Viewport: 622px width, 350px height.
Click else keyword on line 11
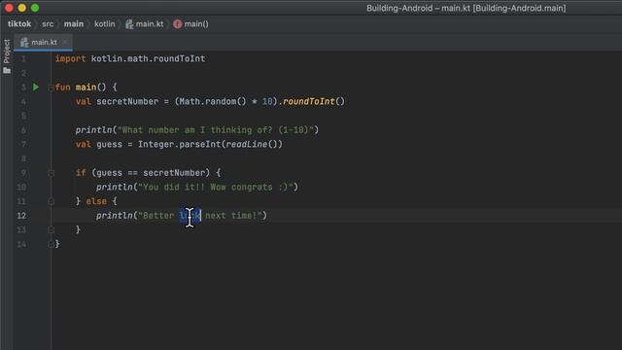tap(96, 201)
